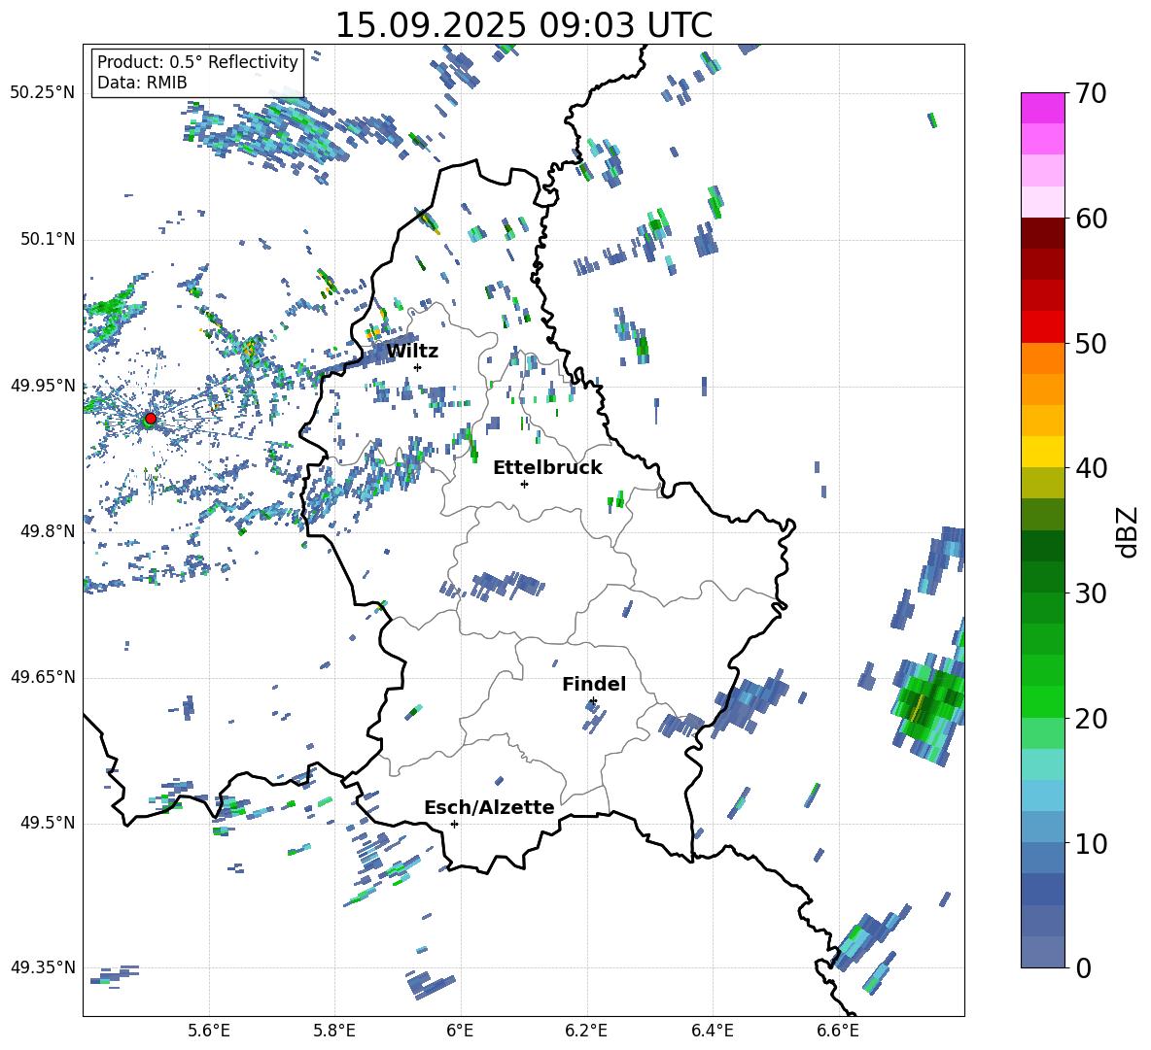Click the 5.6°E longitude label

209,1031
